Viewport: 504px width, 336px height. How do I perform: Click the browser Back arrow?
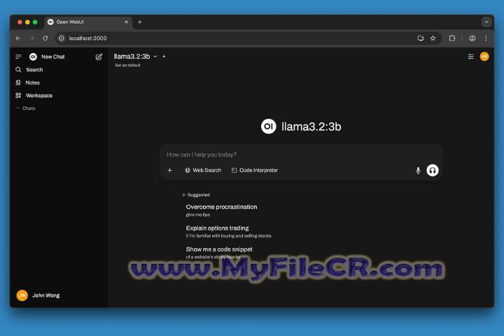pyautogui.click(x=18, y=38)
